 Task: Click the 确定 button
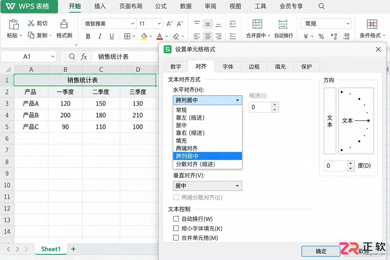pyautogui.click(x=321, y=251)
